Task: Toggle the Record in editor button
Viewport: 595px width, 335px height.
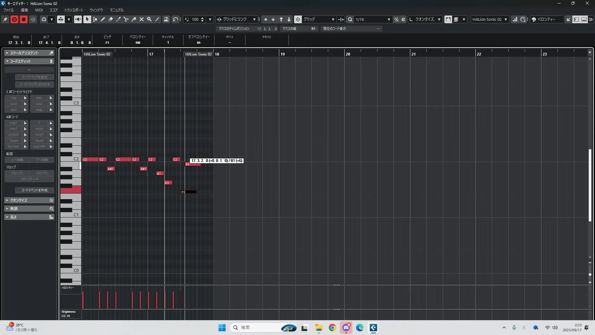Action: (x=24, y=19)
